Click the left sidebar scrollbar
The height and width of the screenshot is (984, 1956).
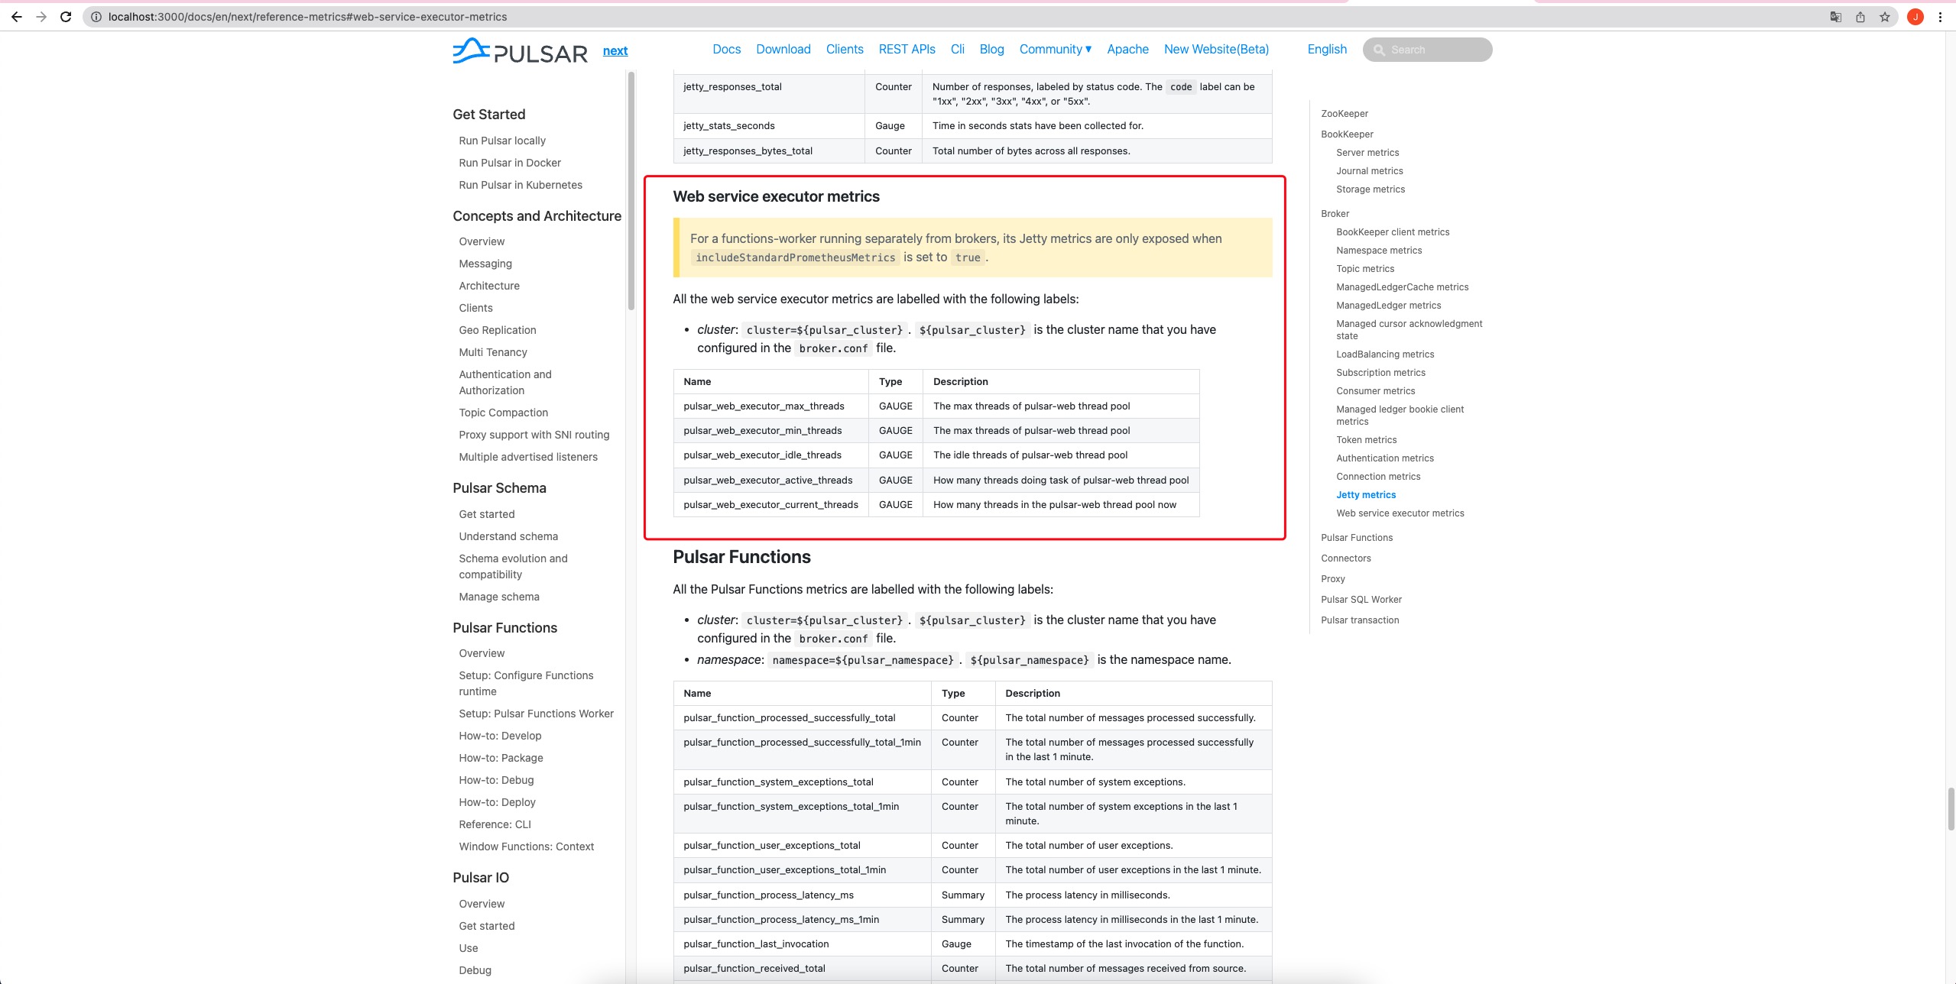point(631,191)
